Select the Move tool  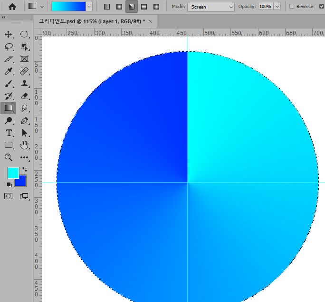tap(9, 34)
